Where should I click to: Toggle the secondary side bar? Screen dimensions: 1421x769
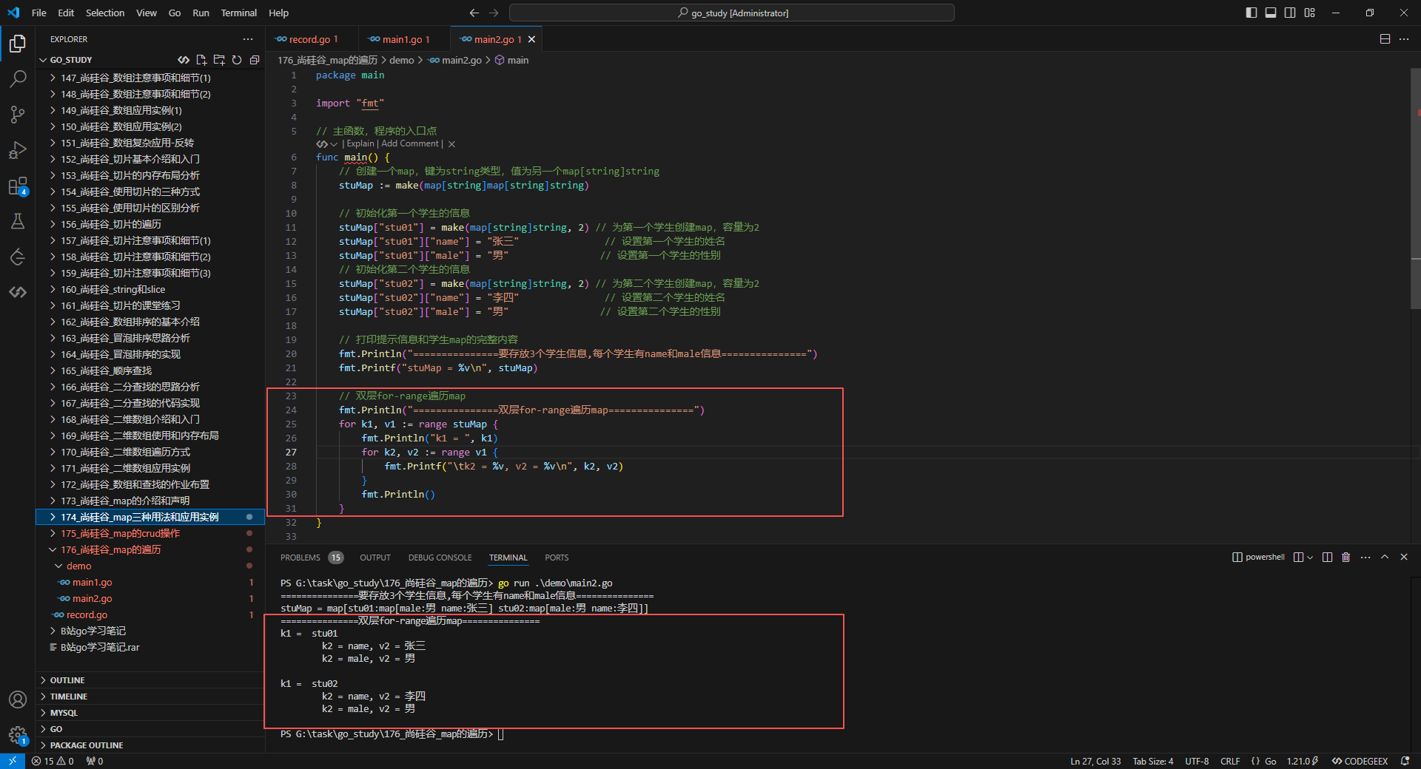coord(1290,13)
